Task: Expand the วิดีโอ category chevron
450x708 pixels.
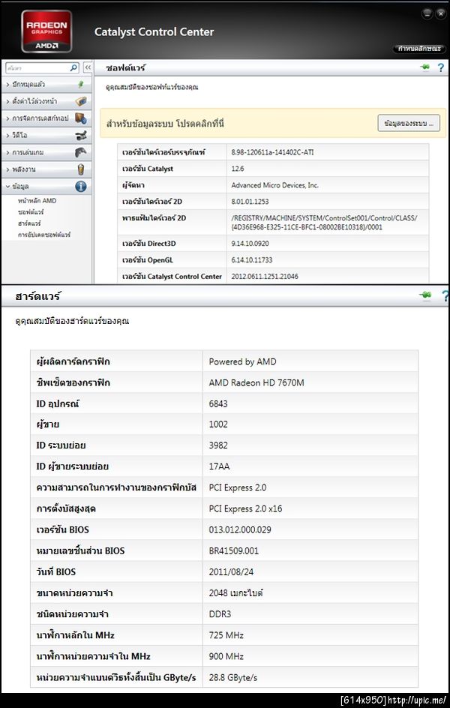Action: 7,136
